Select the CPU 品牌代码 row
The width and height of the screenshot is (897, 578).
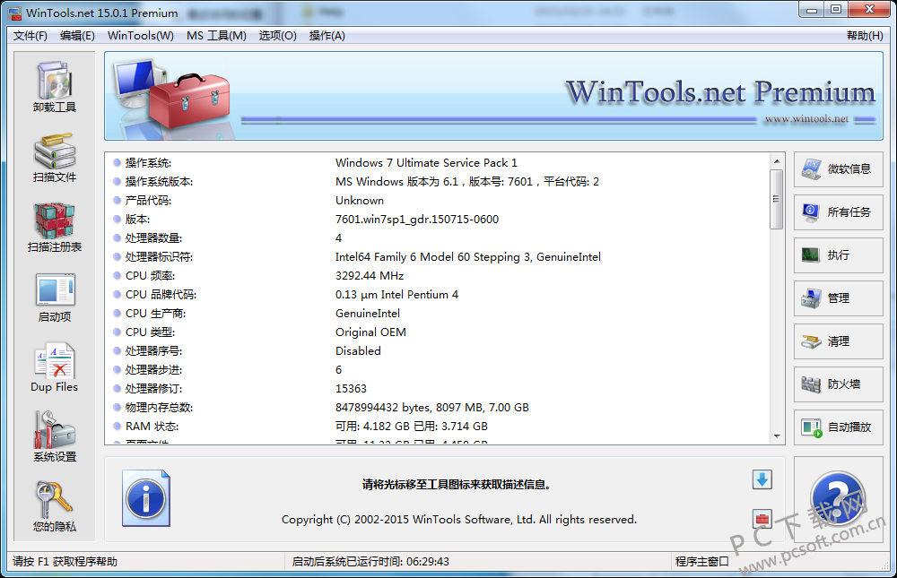point(438,295)
